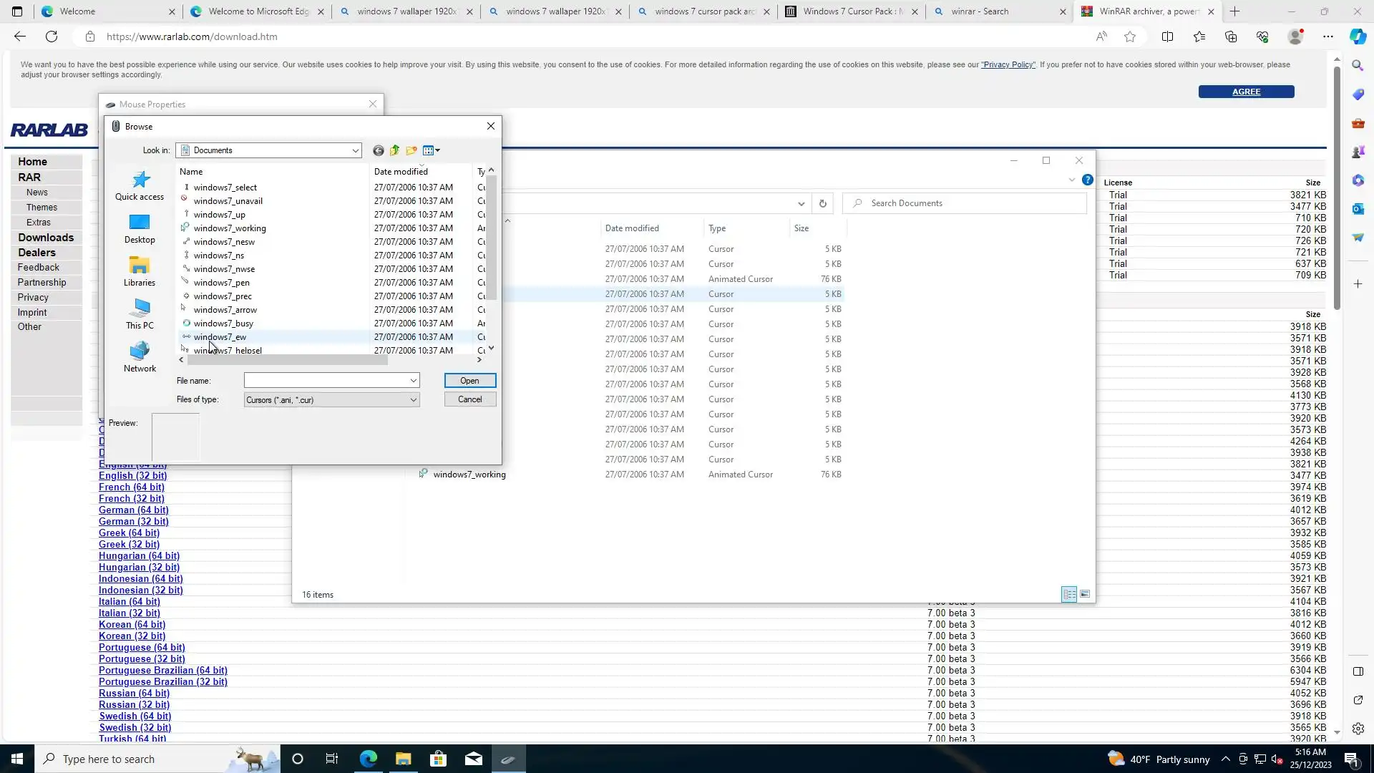Screen dimensions: 1374x773
Task: Open the View Menu dropdown arrow
Action: tap(437, 150)
